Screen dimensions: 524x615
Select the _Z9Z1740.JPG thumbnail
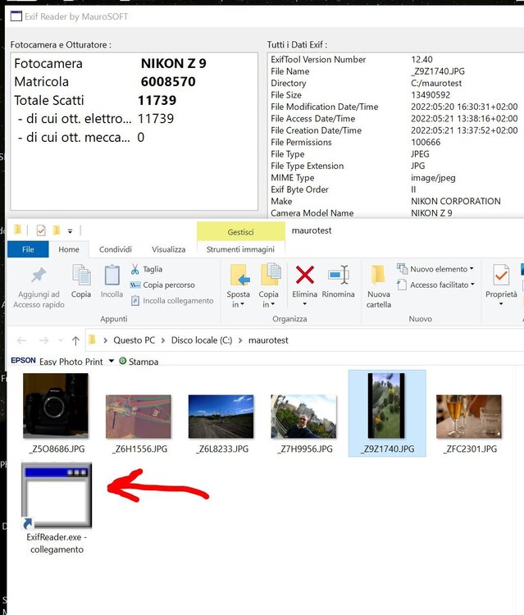tap(386, 406)
